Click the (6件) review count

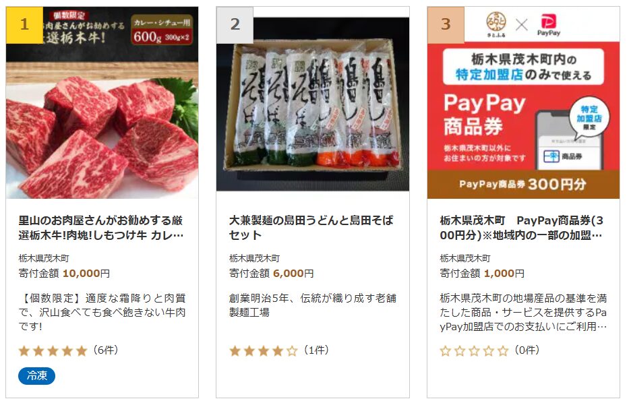coord(106,350)
